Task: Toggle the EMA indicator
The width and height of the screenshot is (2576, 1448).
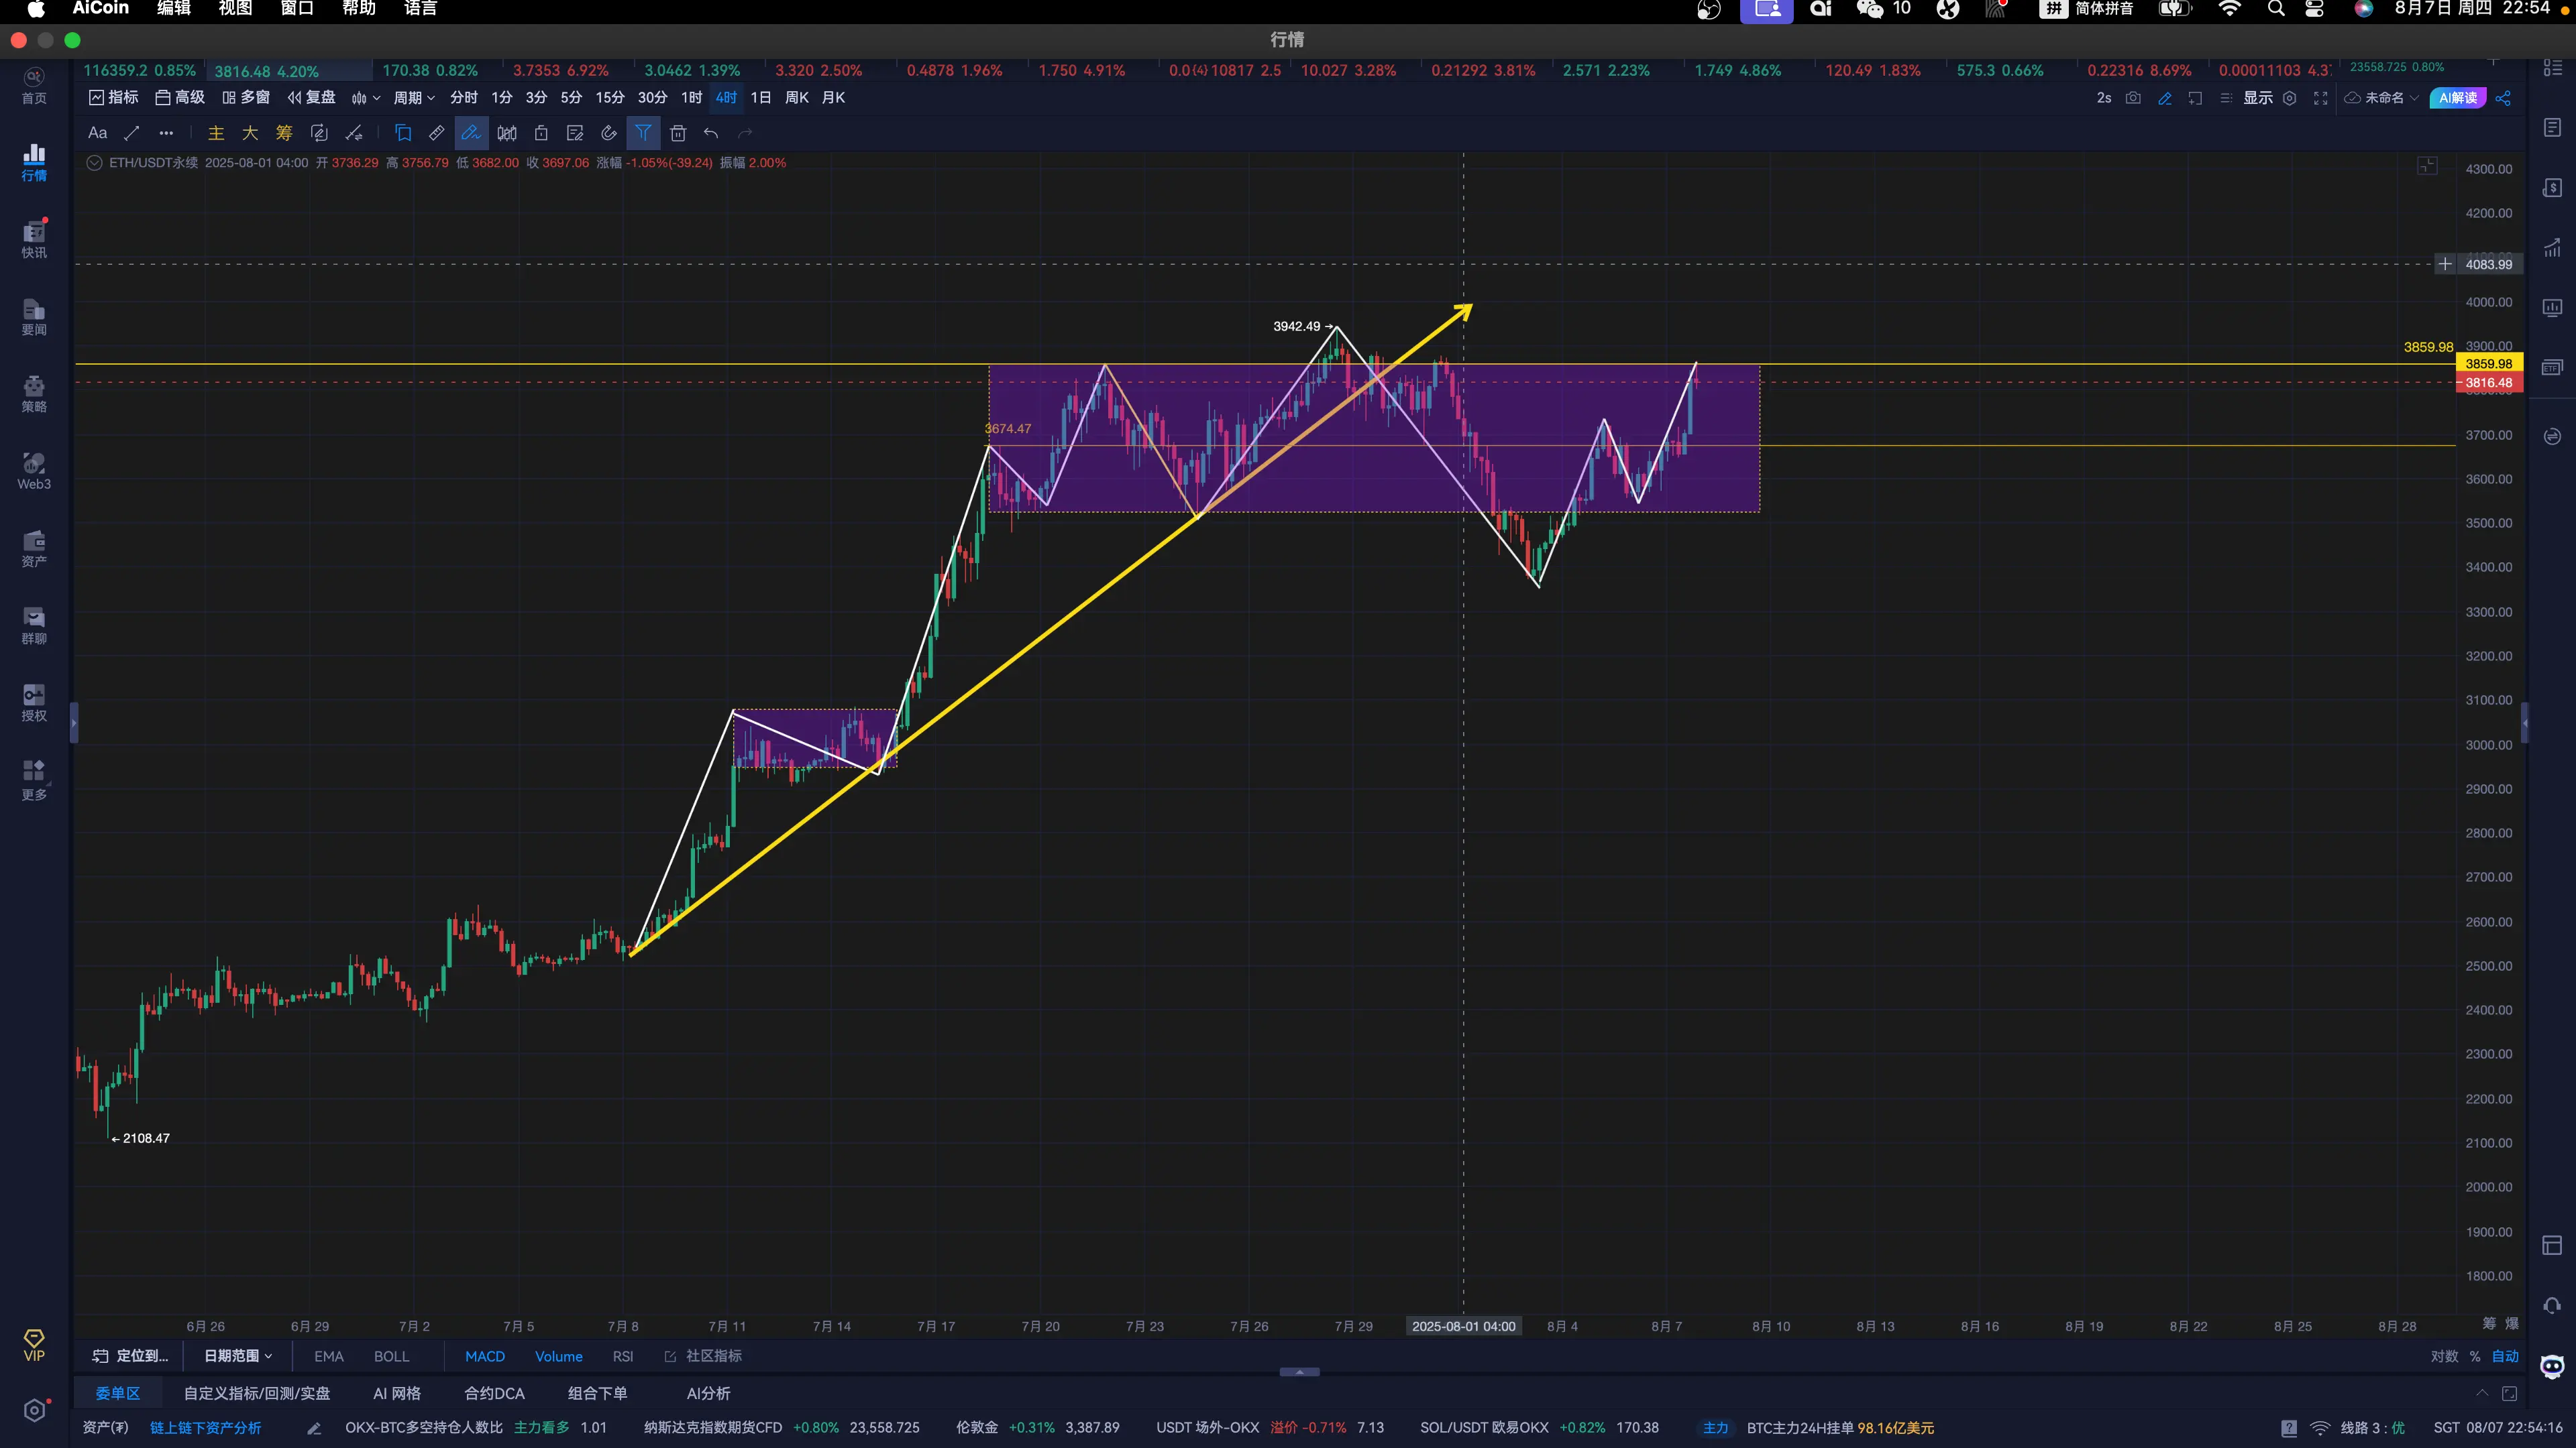Action: (x=328, y=1356)
